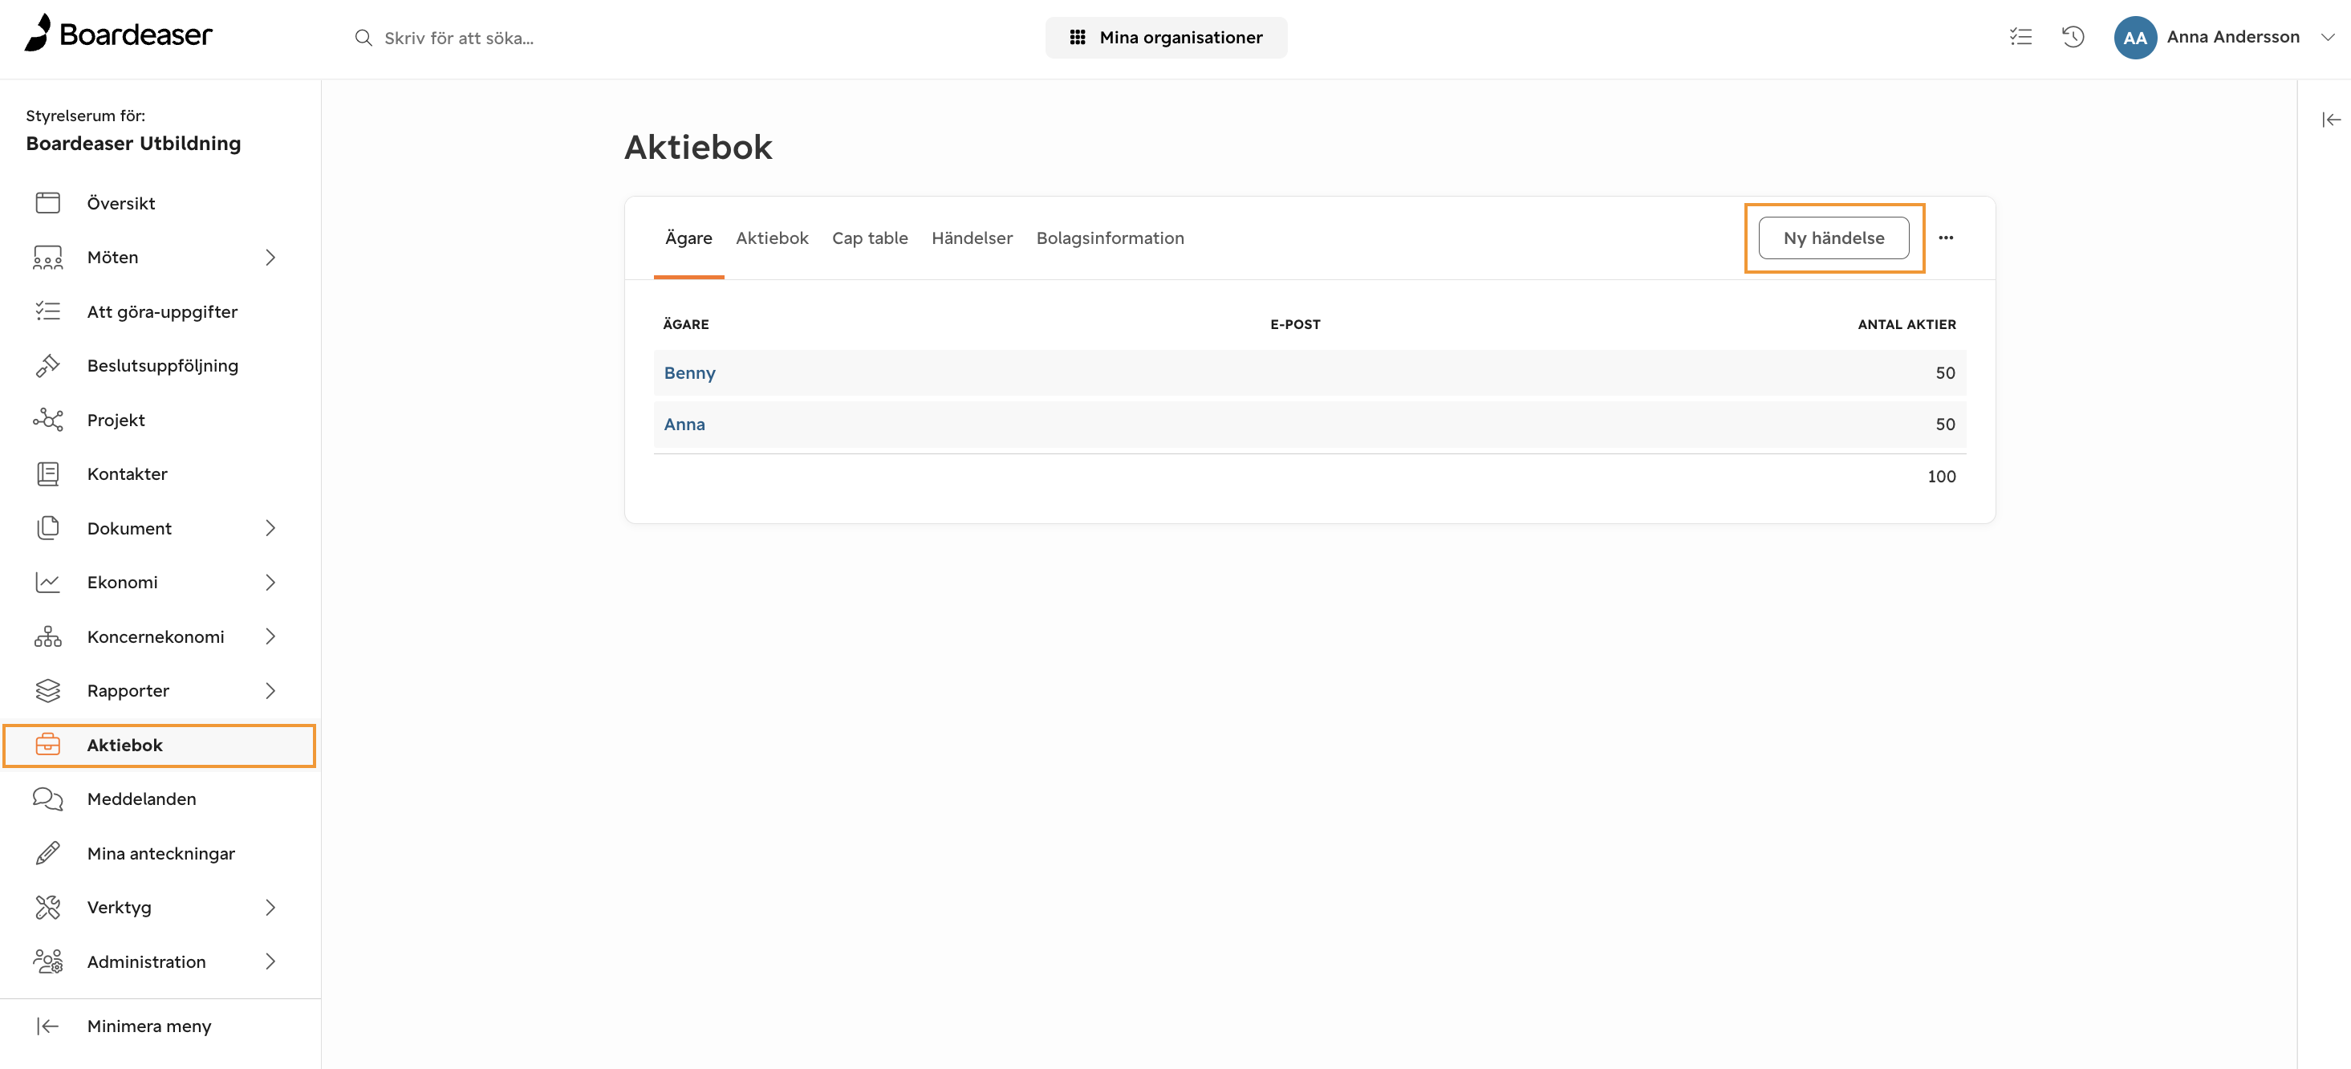The width and height of the screenshot is (2351, 1069).
Task: Click the Boardeaser logo
Action: point(119,34)
